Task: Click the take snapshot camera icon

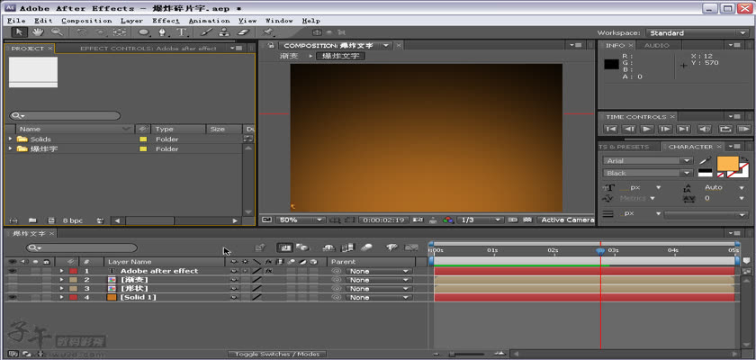Action: (x=418, y=220)
